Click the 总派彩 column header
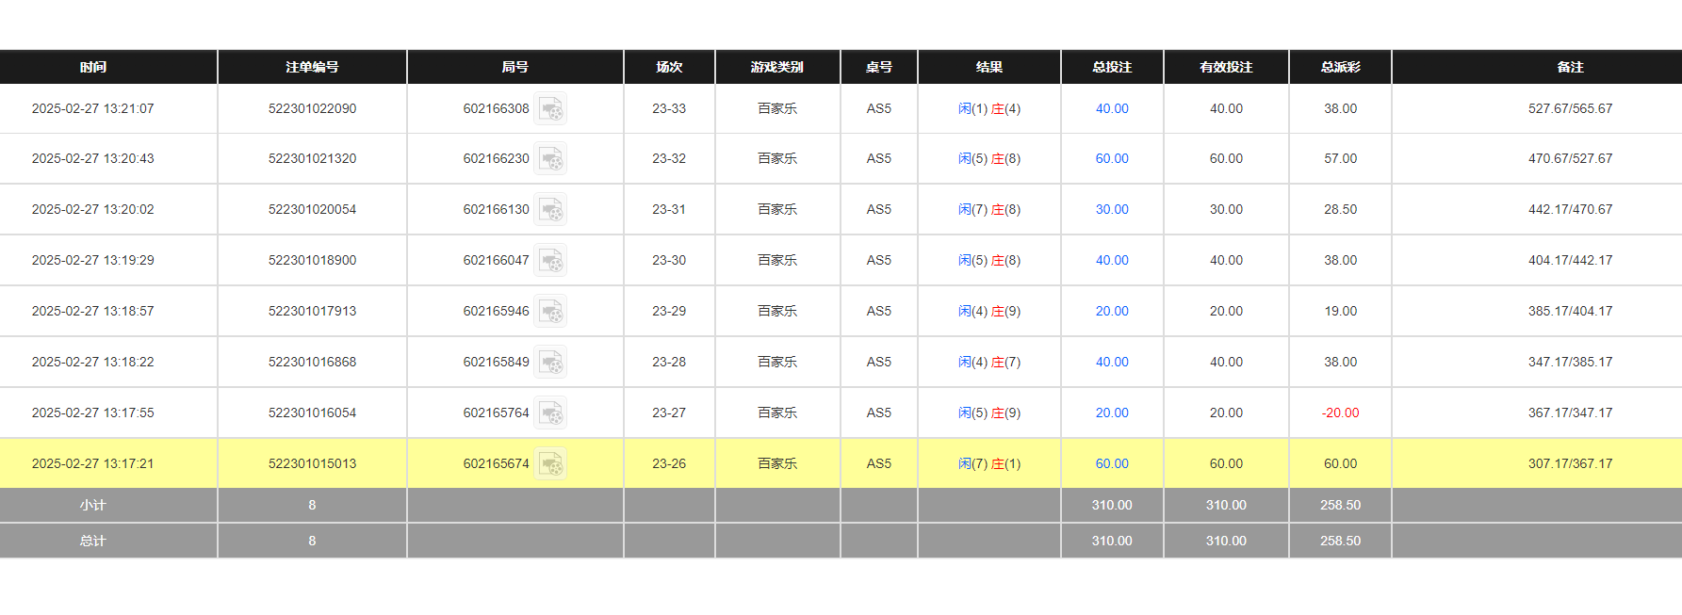 click(1340, 68)
